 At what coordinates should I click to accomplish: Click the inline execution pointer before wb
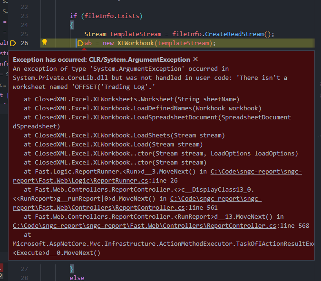pyautogui.click(x=80, y=43)
